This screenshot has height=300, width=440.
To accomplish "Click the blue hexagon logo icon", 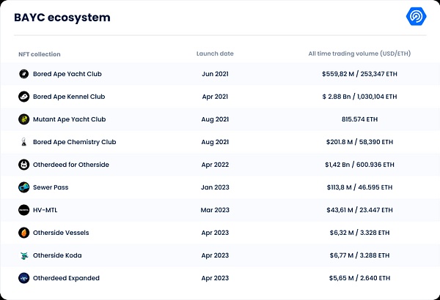I will coord(417,18).
